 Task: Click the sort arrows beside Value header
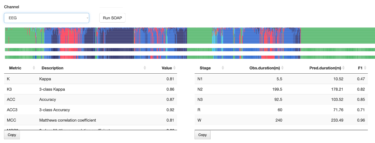[x=175, y=68]
